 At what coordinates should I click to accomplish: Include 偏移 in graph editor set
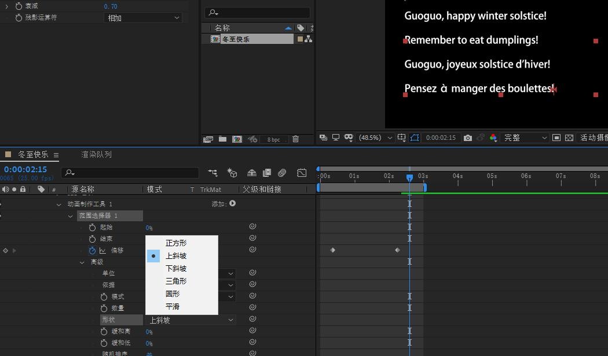[102, 251]
